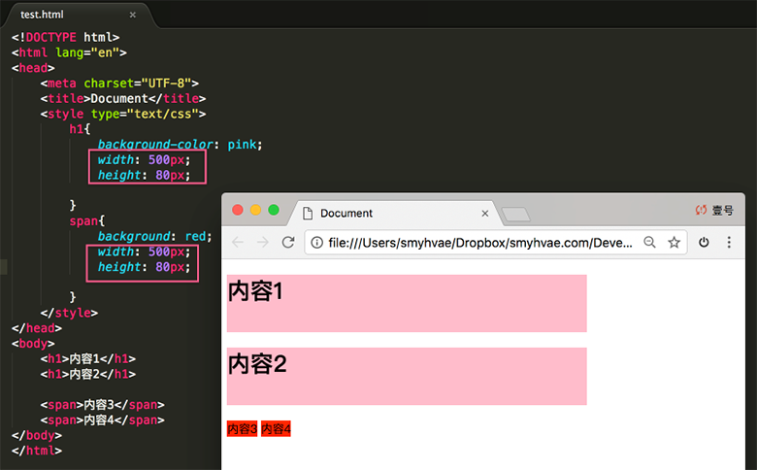Click the <title>Document</title> line
This screenshot has width=757, height=470.
(x=123, y=98)
